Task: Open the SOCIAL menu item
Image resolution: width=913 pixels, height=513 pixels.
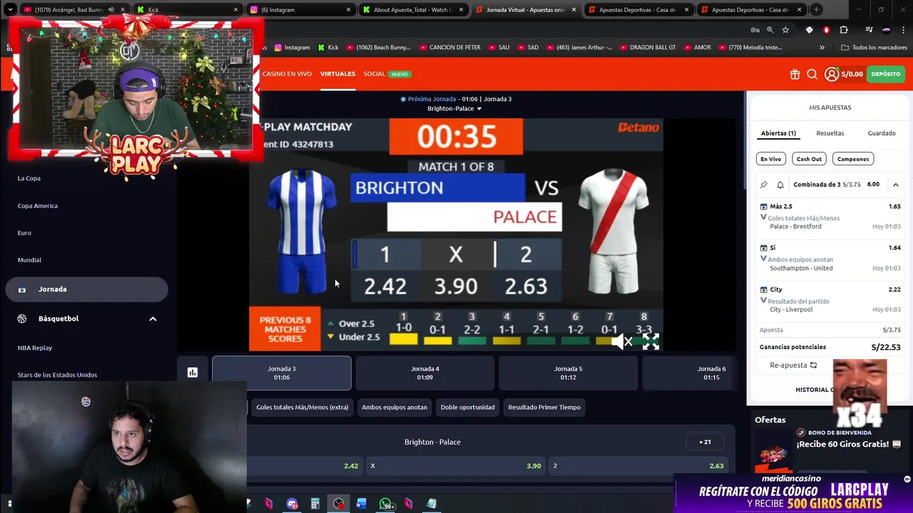Action: pyautogui.click(x=374, y=74)
